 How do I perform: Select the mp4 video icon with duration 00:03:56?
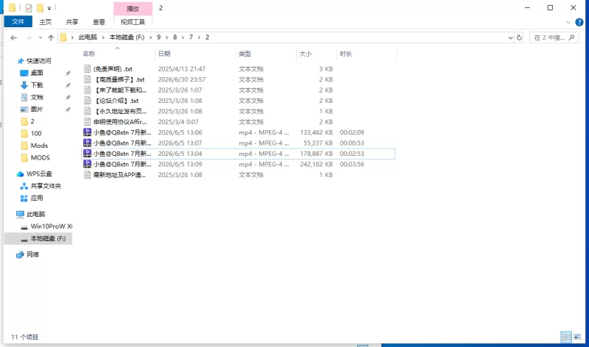(87, 164)
